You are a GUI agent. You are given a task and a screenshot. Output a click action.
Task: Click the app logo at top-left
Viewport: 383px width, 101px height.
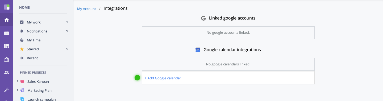point(7,7)
